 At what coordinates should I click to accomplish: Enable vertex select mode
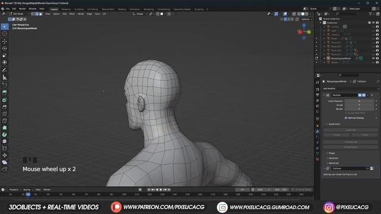pos(33,14)
